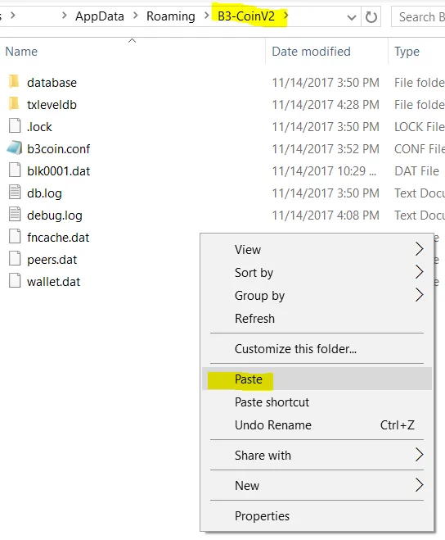Click the search box
The height and width of the screenshot is (540, 445).
(418, 16)
